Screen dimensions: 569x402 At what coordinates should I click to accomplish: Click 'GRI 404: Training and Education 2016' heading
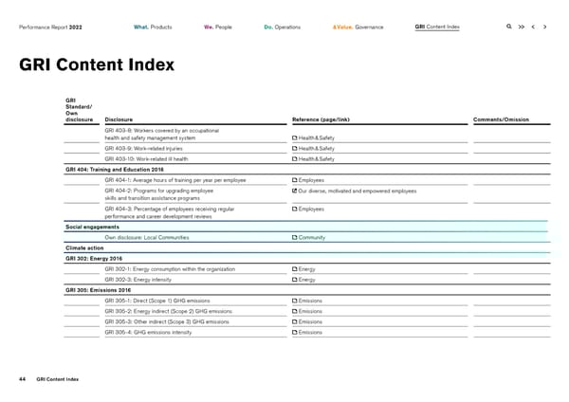point(115,170)
